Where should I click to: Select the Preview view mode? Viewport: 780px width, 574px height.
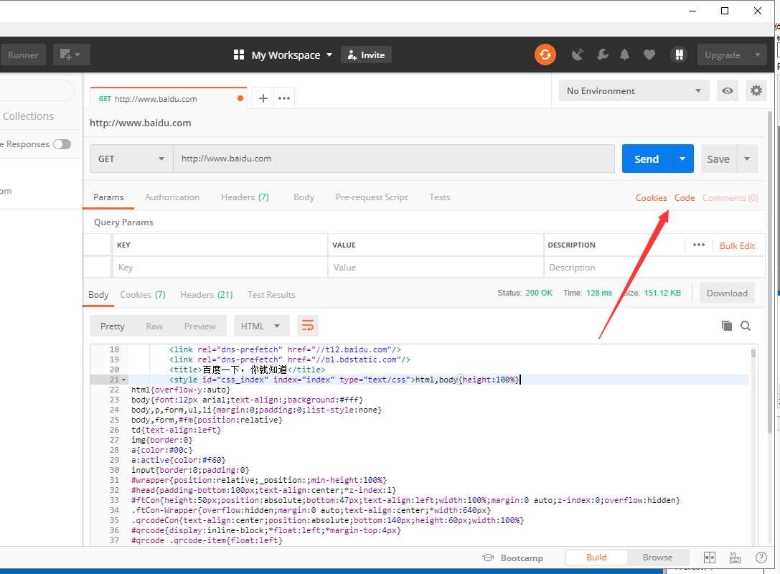click(200, 326)
